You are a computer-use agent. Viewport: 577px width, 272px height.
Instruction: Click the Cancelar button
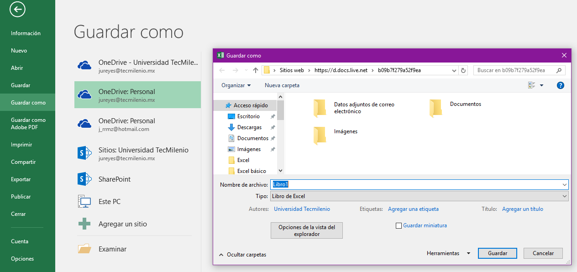543,253
